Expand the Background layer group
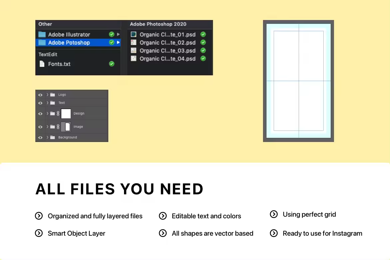The height and width of the screenshot is (260, 390). [47, 137]
